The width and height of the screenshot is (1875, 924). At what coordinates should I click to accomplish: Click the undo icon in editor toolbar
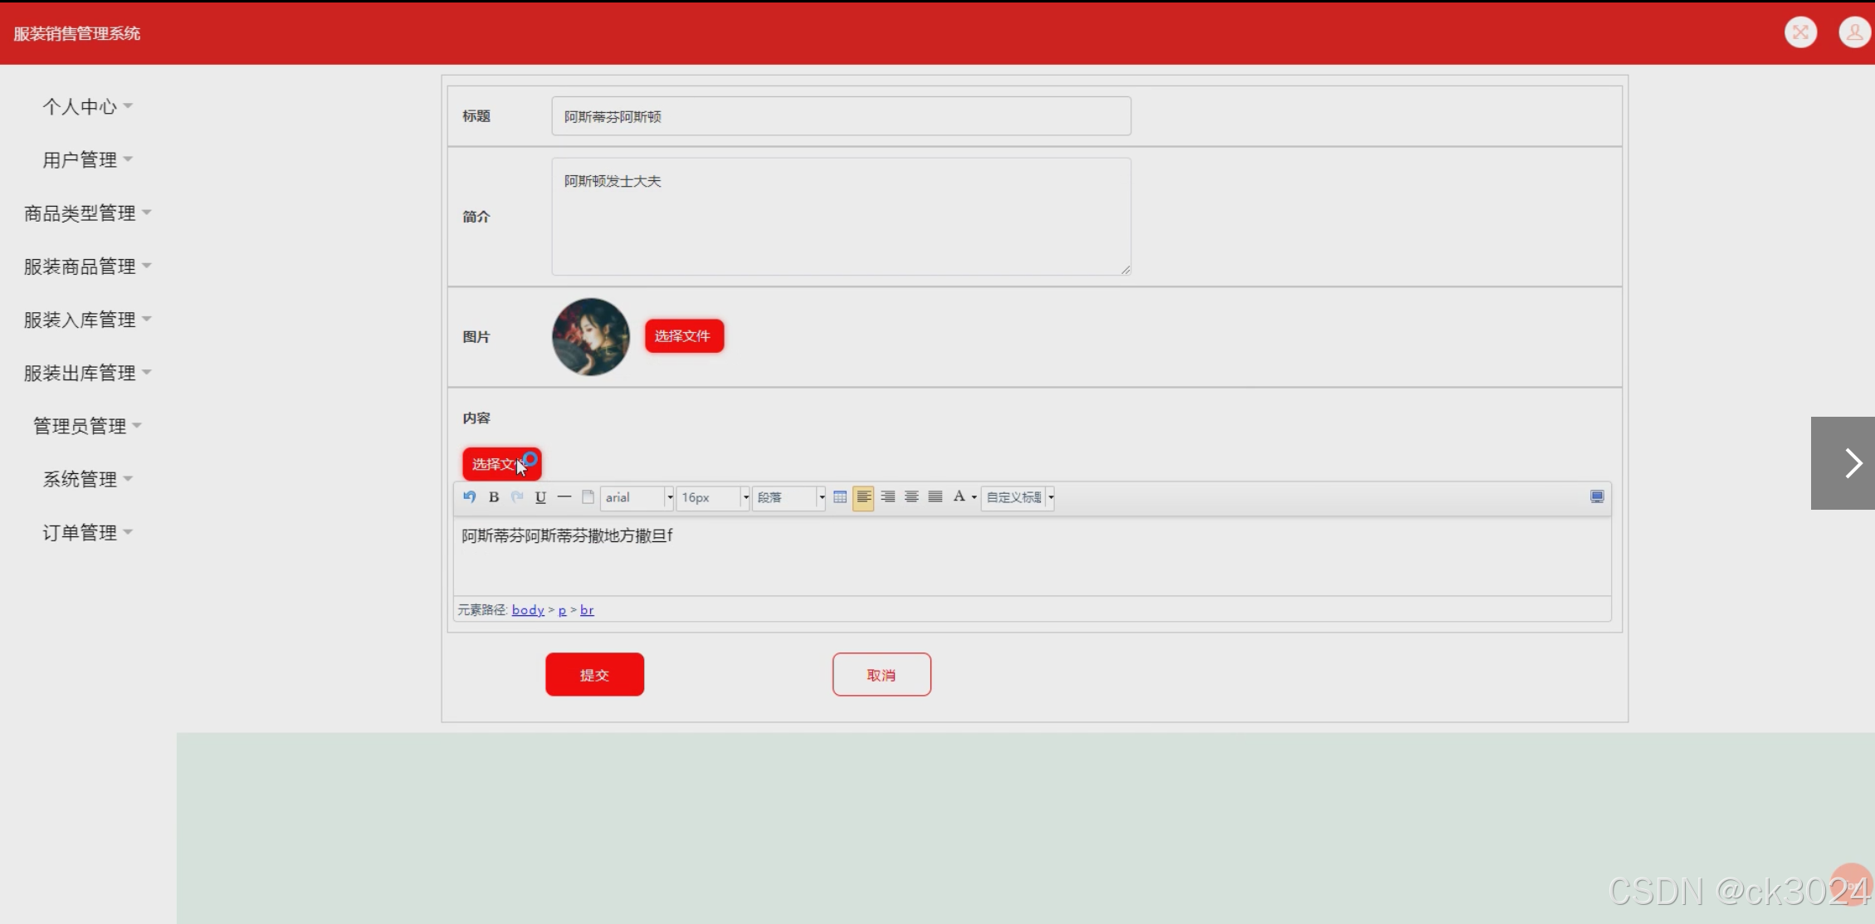(470, 496)
